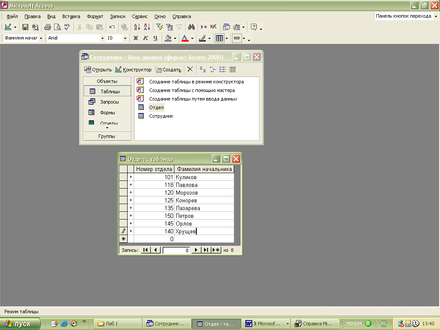Screen dimensions: 440x330
Task: Click delete X icon in database window
Action: [x=190, y=69]
